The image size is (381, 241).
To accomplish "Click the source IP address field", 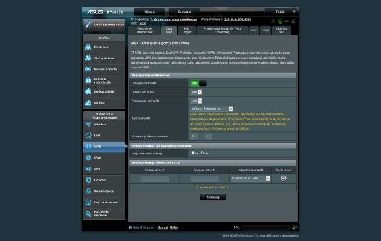I will click(155, 179).
